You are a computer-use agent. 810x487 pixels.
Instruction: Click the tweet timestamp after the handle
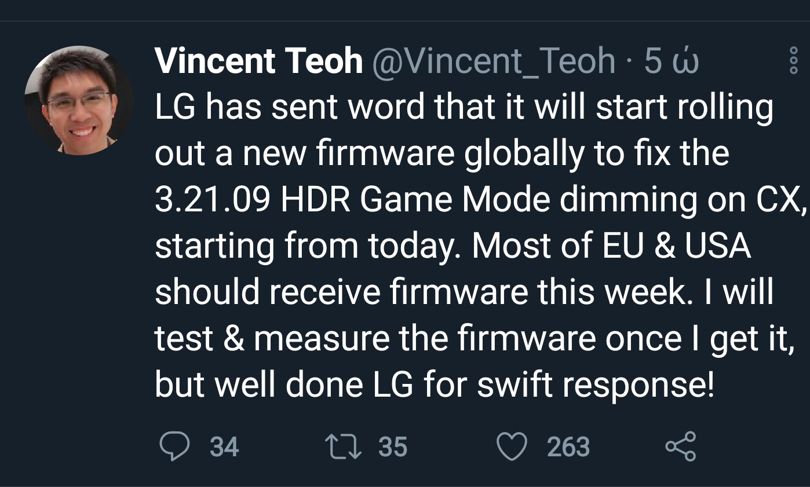coord(672,60)
